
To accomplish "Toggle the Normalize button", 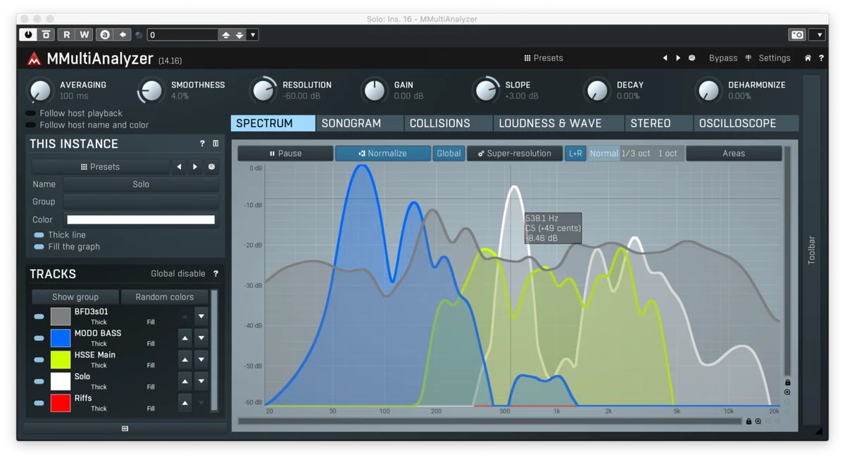I will point(382,153).
